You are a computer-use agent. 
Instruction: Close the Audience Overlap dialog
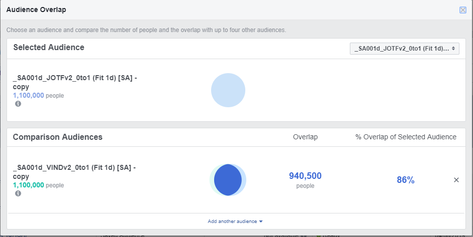(x=463, y=10)
